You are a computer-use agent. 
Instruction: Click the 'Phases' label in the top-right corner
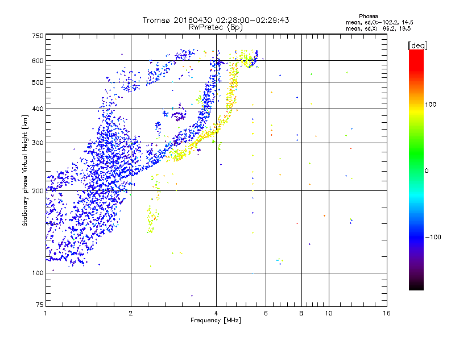tap(368, 16)
